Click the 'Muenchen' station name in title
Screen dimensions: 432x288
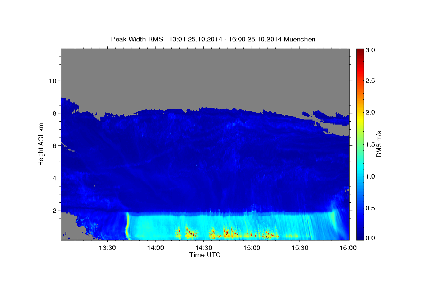(x=300, y=39)
